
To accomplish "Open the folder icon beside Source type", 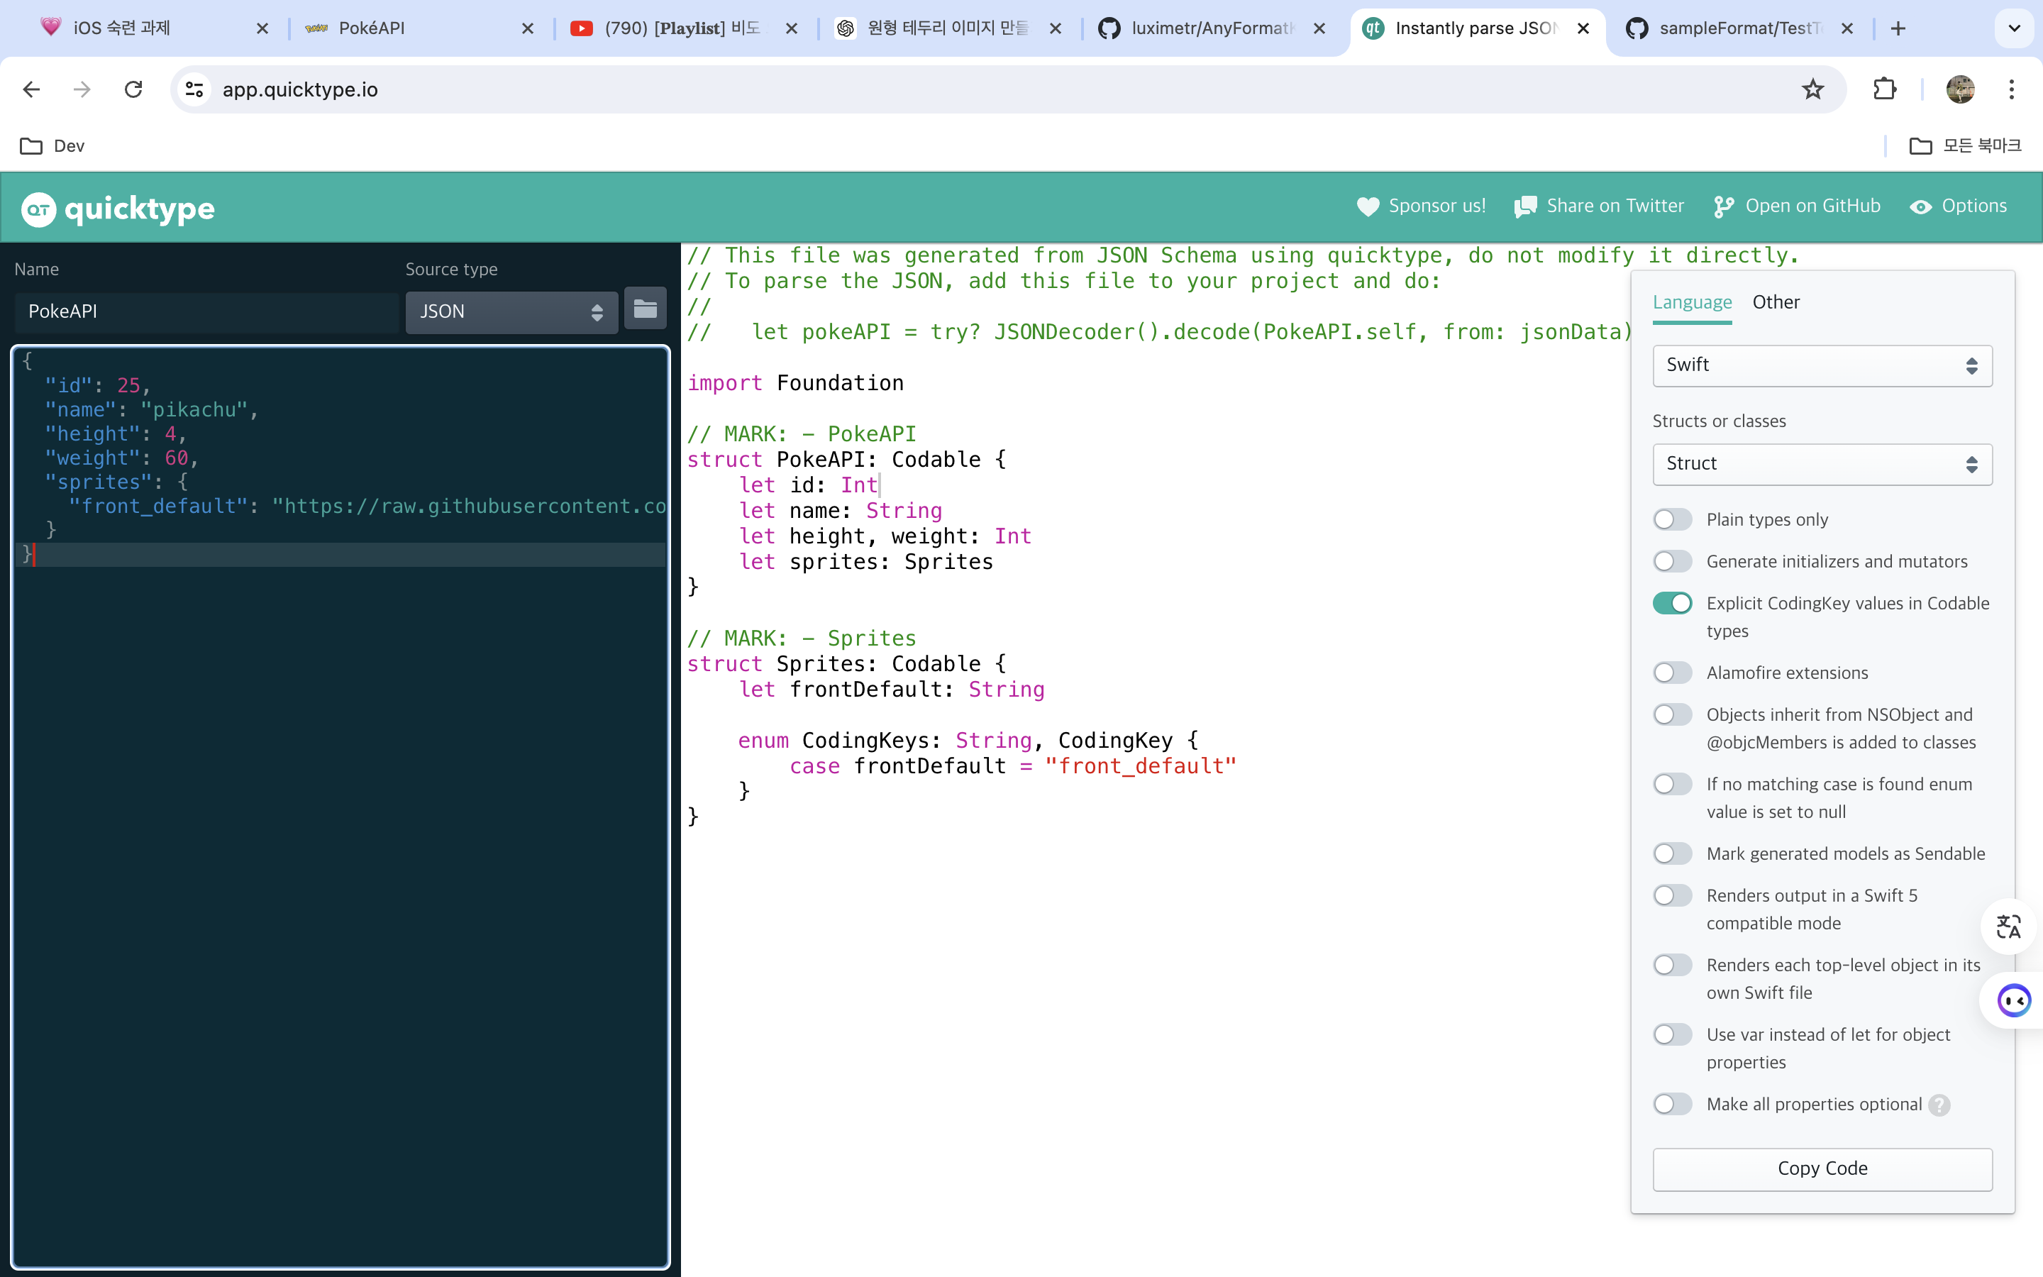I will pyautogui.click(x=645, y=310).
